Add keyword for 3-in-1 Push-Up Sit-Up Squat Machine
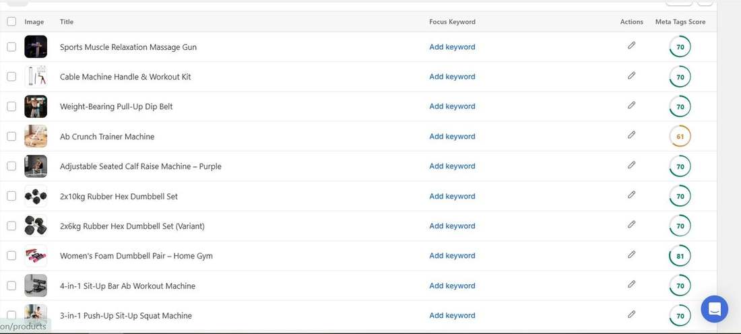 point(452,315)
